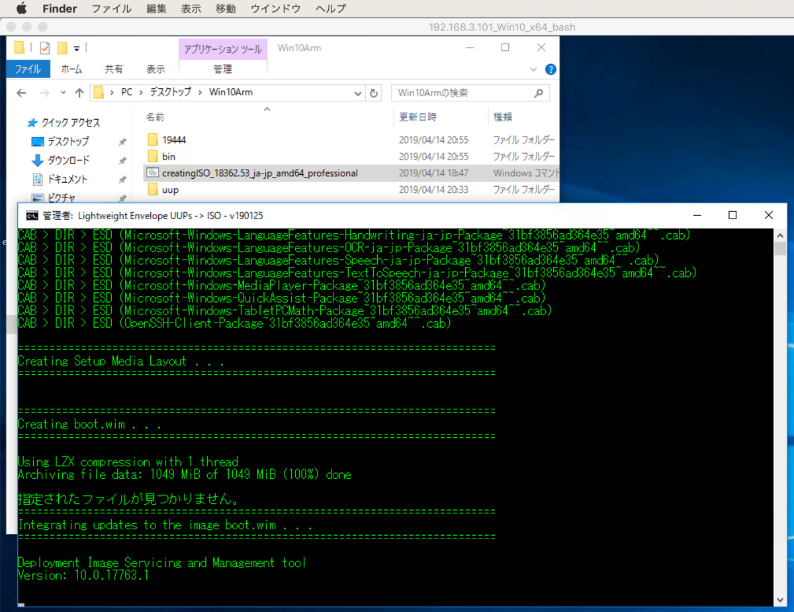794x612 pixels.
Task: Click デスクトップ in the address breadcrumb
Action: [171, 92]
